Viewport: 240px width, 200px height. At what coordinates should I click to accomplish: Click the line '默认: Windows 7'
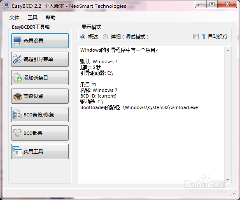click(x=99, y=61)
